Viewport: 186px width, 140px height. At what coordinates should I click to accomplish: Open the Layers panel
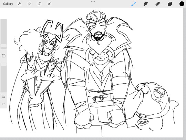pos(170,4)
